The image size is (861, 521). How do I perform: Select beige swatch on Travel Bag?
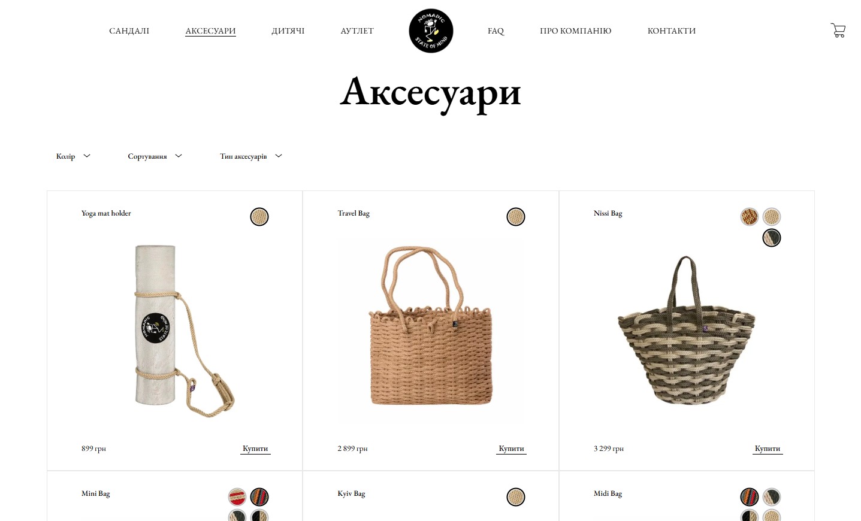[x=516, y=217]
